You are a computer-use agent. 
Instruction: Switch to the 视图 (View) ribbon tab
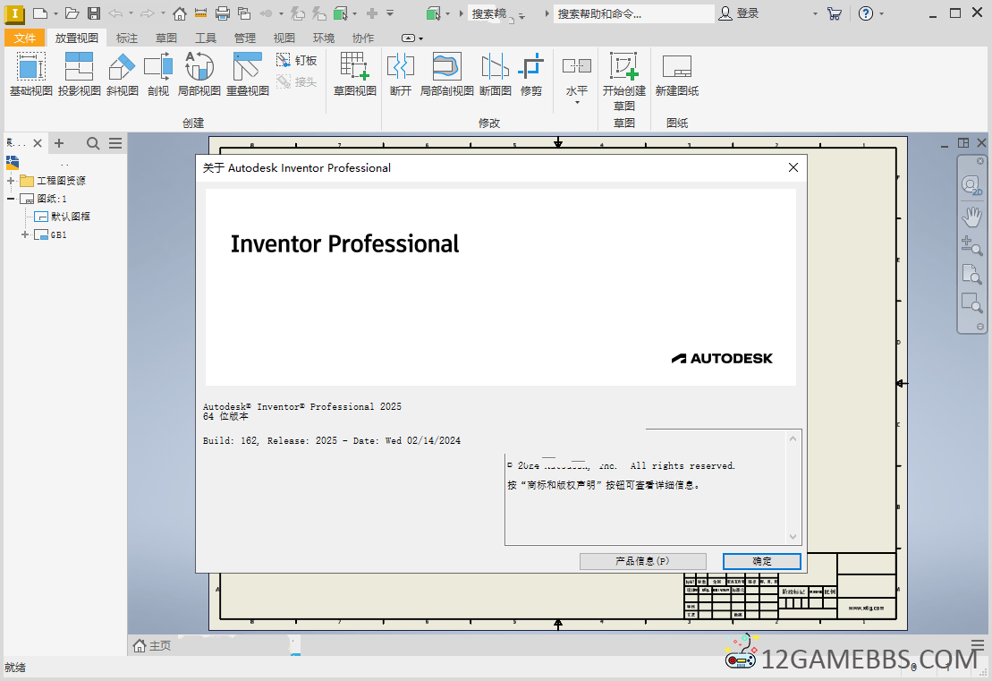[284, 38]
